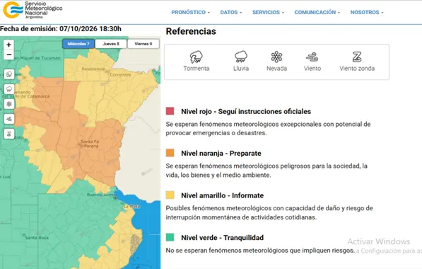Filter map by zonda wind icon in sidebar
Image resolution: width=422 pixels, height=269 pixels.
pos(9,134)
